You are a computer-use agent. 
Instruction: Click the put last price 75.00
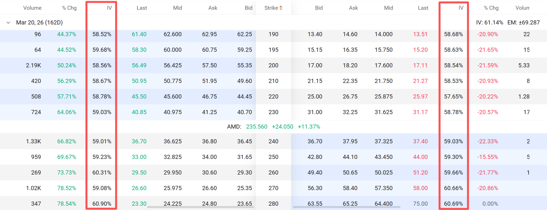click(420, 204)
